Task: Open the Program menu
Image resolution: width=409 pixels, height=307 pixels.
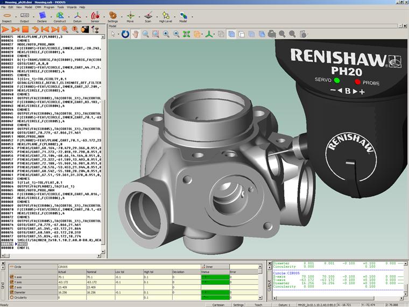Action: pyautogui.click(x=49, y=8)
